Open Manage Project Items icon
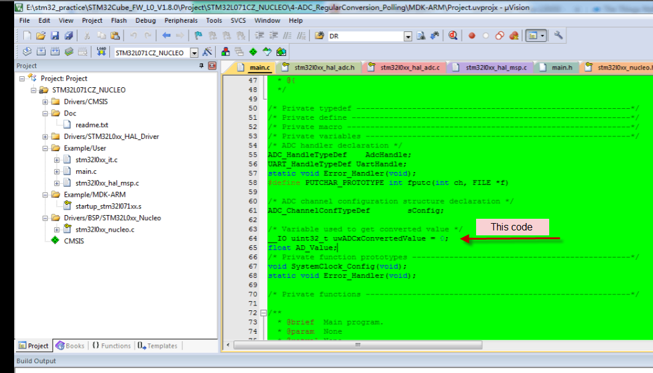 click(x=225, y=52)
